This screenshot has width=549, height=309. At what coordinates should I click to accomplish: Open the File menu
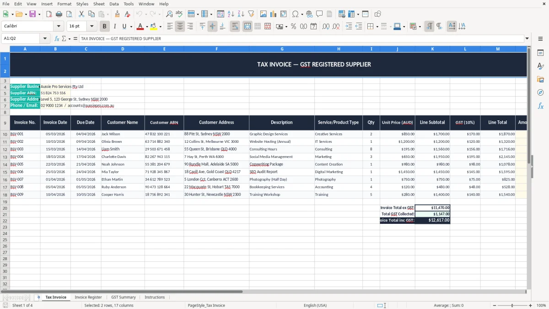coord(6,4)
